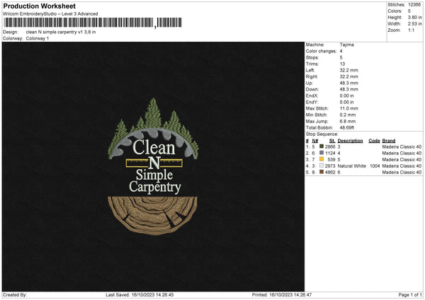425x300 pixels.
Task: Select the Max Stitch value '11.0 mm'
Action: pos(348,108)
